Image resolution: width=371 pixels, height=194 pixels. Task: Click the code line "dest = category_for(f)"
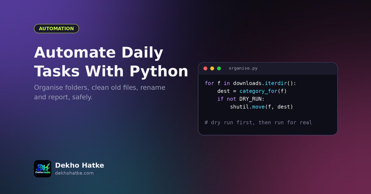tap(252, 91)
